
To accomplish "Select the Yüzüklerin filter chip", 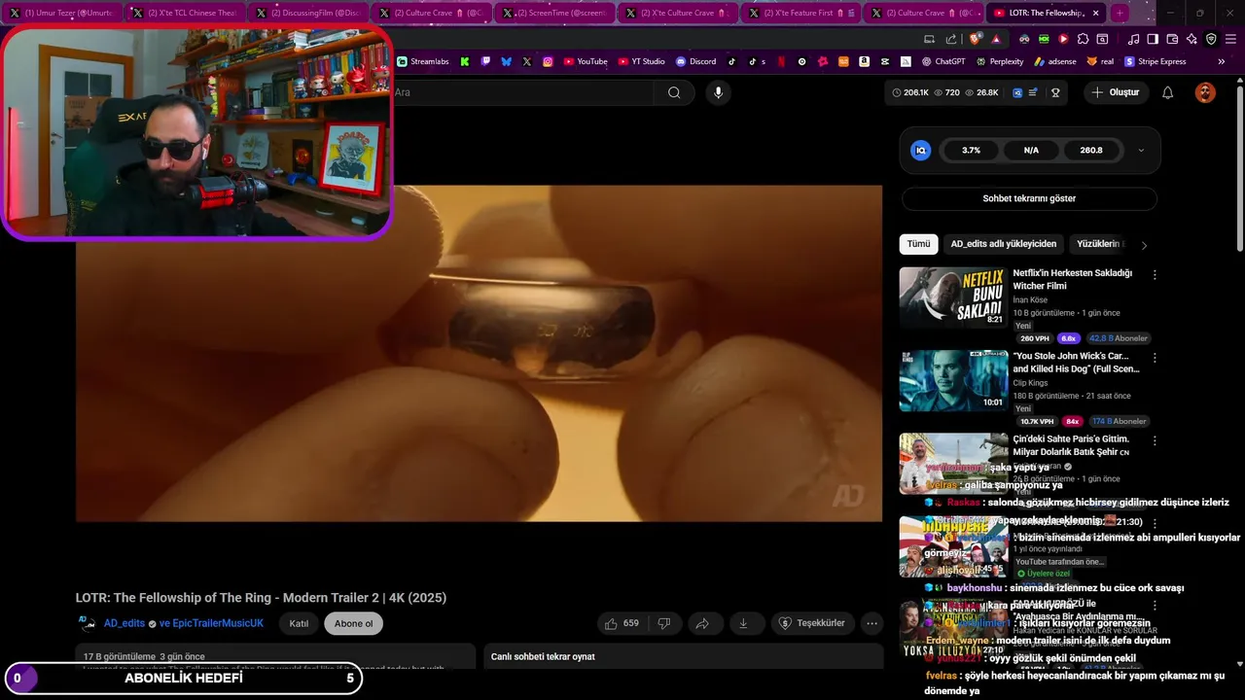I will pos(1101,244).
